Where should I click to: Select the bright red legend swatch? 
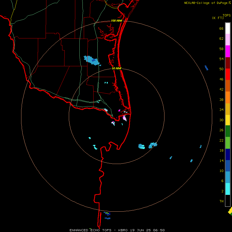pos(228,74)
